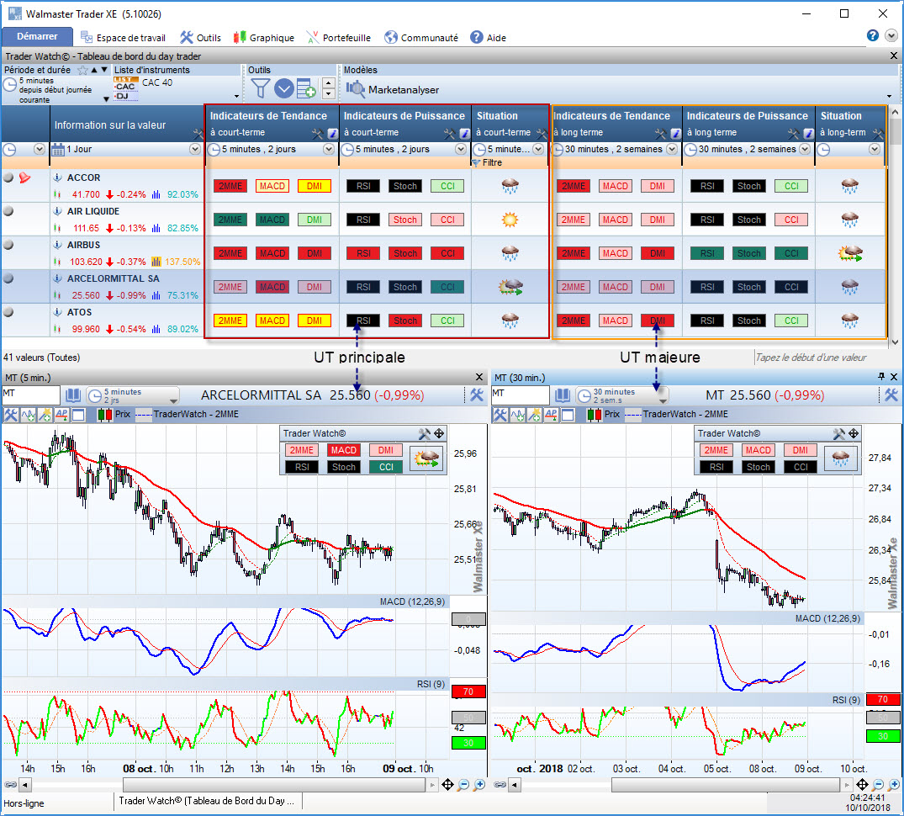Open the 5 minutes 2 jrs timeframe dropdown

coord(133,395)
